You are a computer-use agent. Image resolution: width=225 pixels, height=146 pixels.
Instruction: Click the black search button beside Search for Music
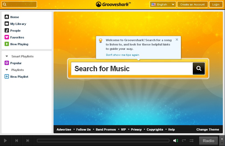(199, 69)
